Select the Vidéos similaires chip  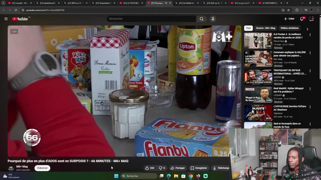[289, 28]
